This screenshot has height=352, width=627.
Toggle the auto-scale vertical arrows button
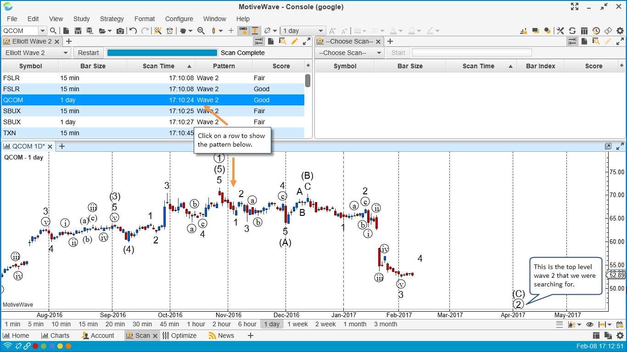tap(255, 31)
